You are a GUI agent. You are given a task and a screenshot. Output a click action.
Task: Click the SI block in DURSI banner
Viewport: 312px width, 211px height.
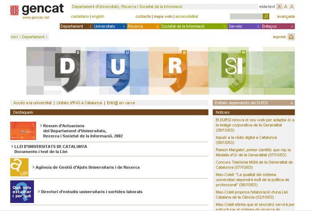[x=234, y=71]
